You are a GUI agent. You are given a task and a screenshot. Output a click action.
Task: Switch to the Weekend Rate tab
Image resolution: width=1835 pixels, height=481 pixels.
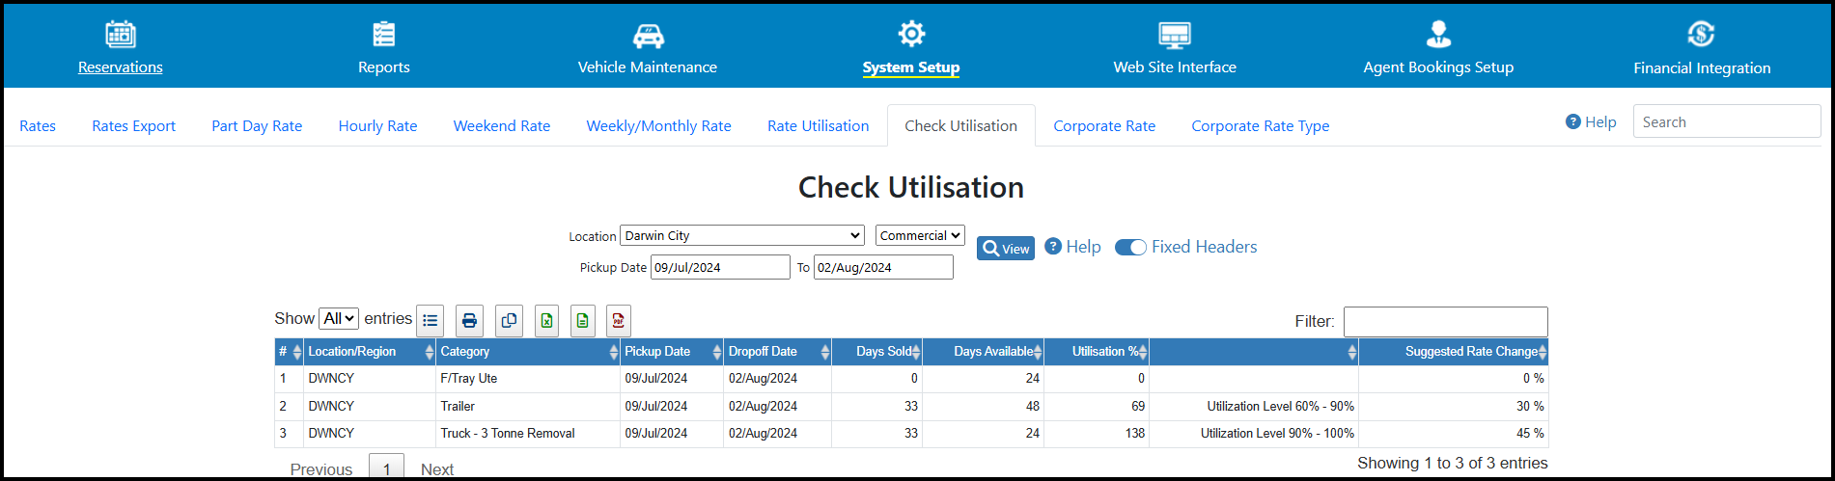[x=502, y=126]
